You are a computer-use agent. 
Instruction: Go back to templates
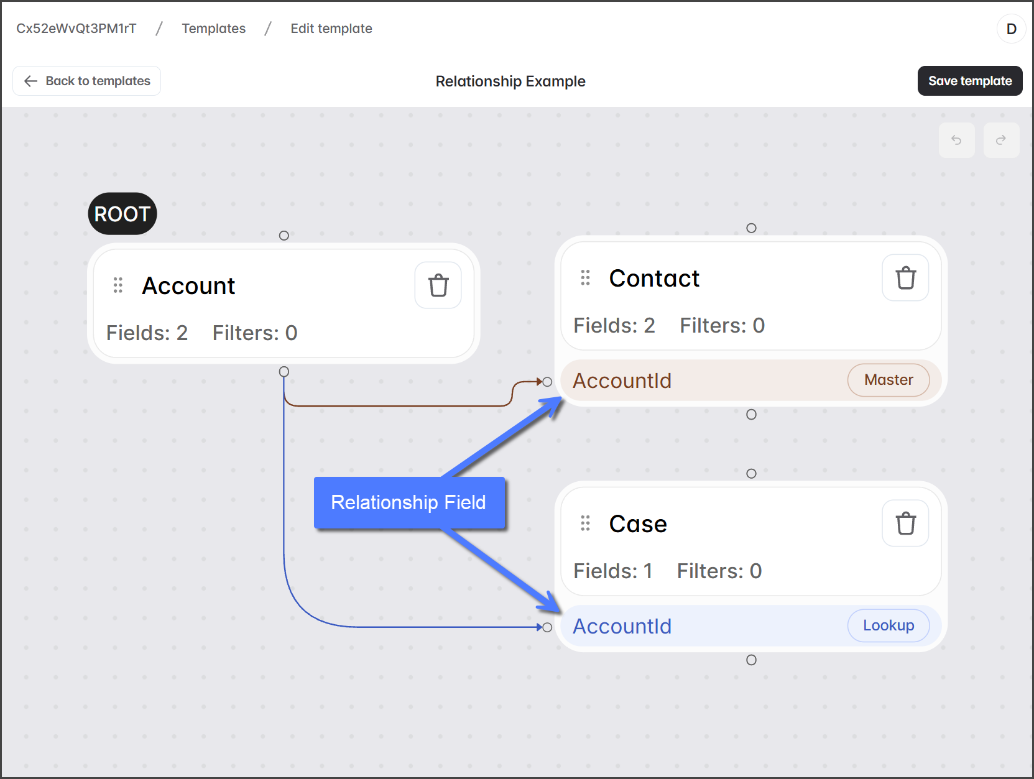click(87, 81)
